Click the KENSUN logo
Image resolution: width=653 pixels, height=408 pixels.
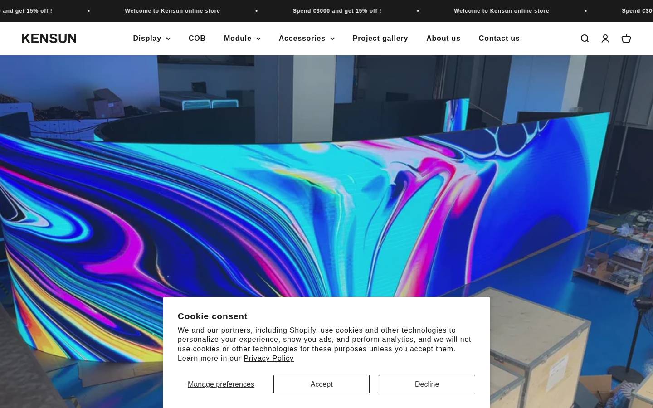(x=49, y=39)
